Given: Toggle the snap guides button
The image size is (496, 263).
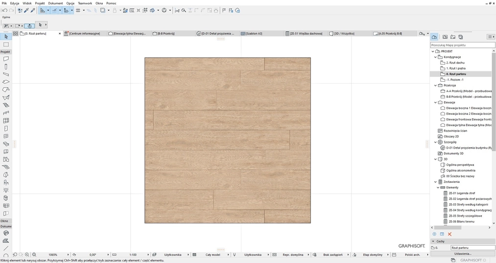Looking at the screenshot, I should (54, 10).
